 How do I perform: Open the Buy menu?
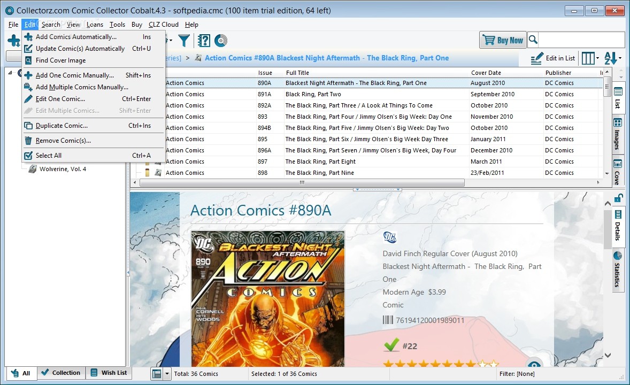[136, 25]
